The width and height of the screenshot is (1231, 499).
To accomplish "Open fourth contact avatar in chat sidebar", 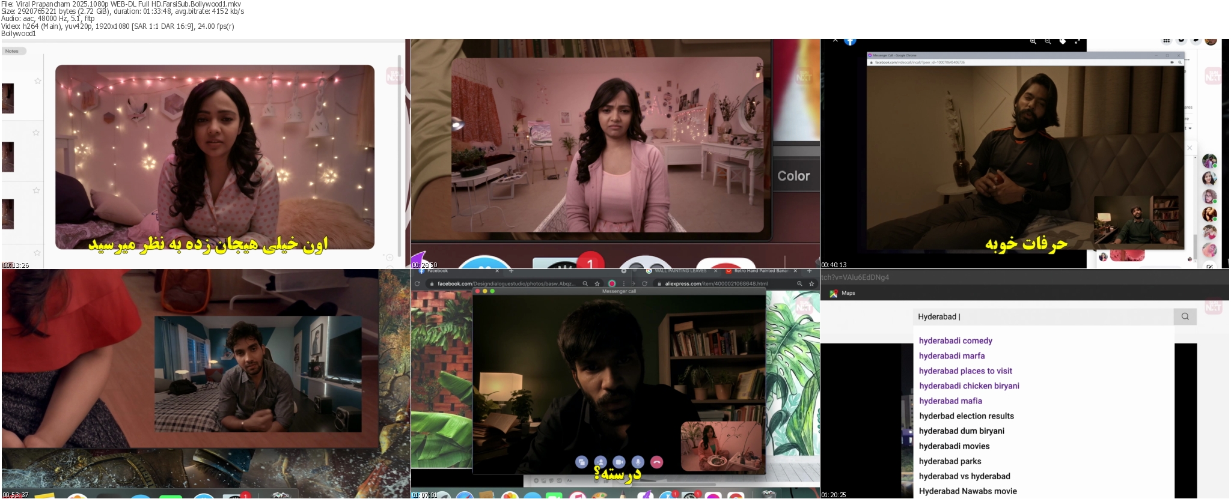I will 1209,214.
